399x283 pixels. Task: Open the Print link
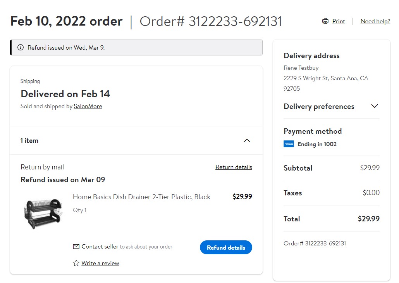click(339, 21)
